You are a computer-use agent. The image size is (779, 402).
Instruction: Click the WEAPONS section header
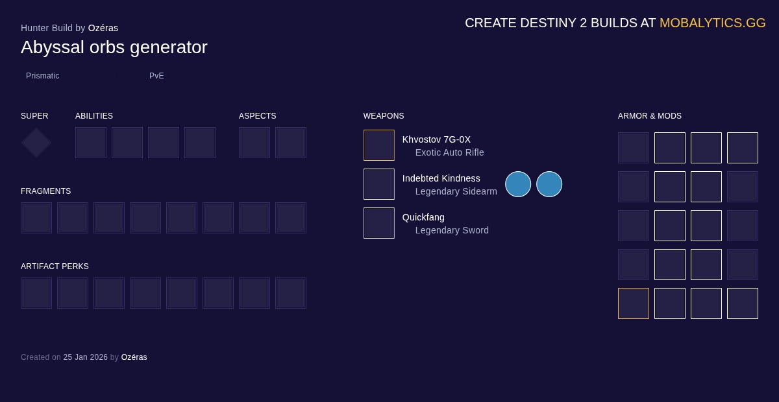pyautogui.click(x=383, y=116)
